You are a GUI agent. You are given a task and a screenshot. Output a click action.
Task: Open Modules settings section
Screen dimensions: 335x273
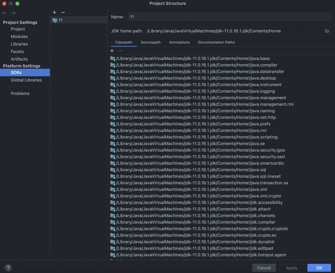tap(19, 37)
